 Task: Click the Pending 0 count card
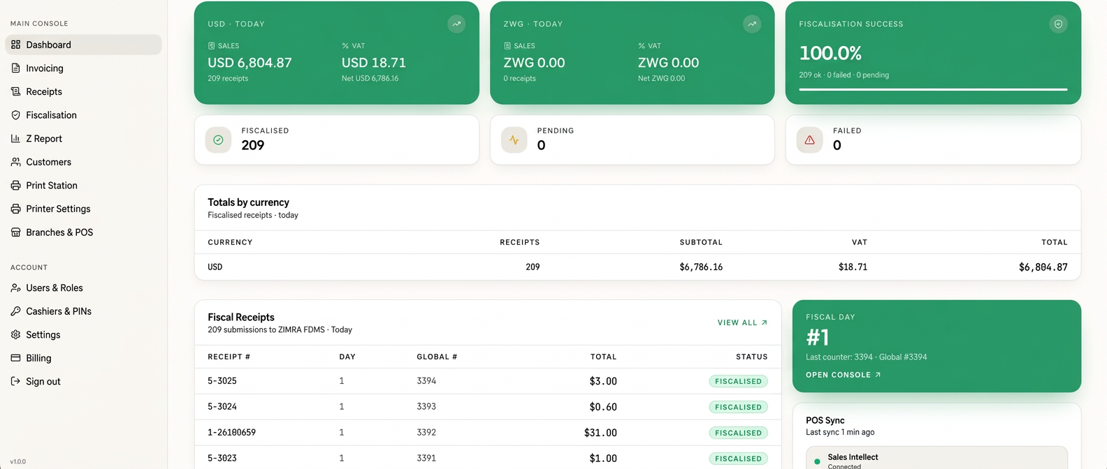coord(632,140)
